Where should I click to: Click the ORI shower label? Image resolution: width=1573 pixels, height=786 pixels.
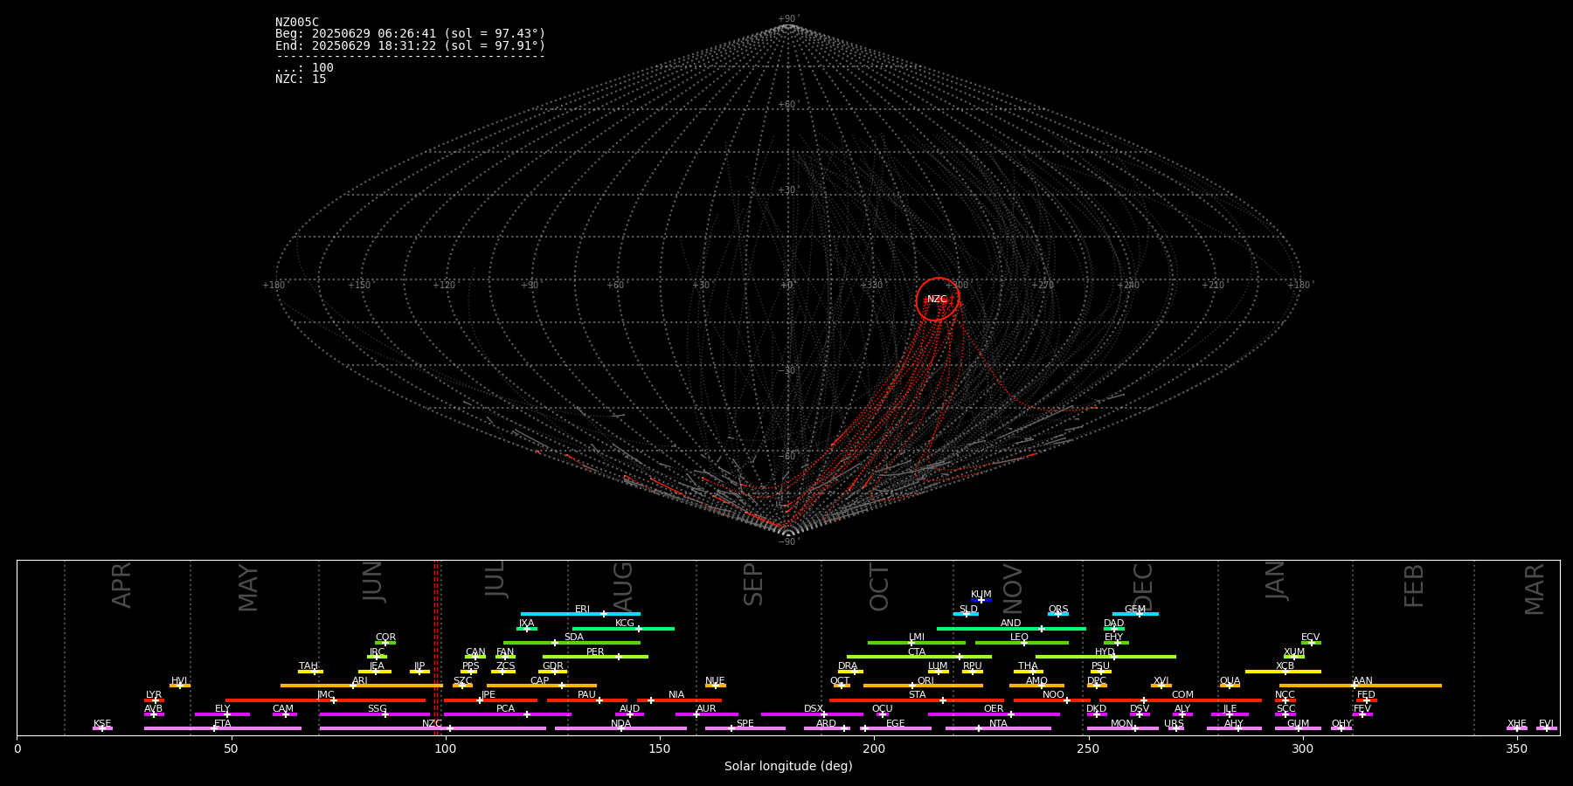pos(925,681)
